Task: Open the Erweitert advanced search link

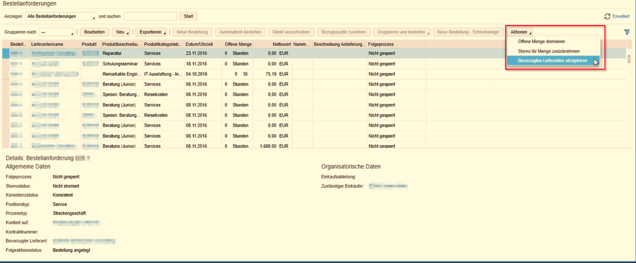Action: point(621,17)
